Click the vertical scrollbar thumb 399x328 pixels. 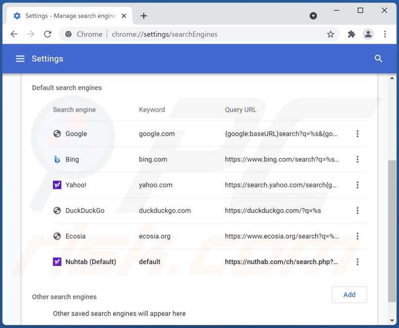point(392,232)
